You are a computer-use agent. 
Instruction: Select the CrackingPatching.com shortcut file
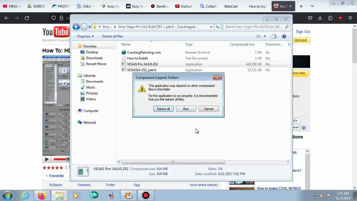[144, 52]
